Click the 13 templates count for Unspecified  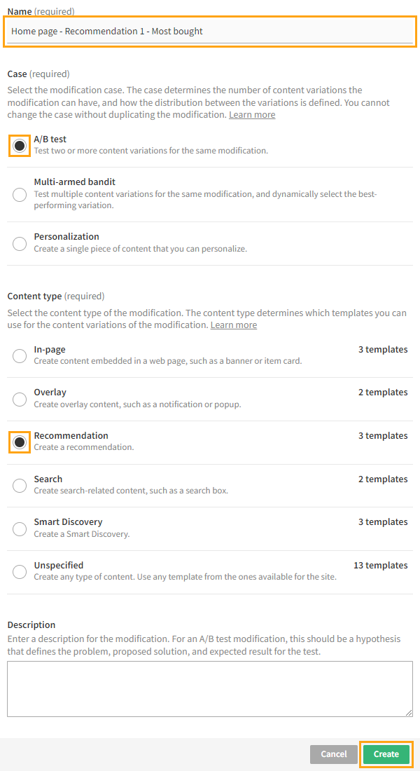[381, 565]
